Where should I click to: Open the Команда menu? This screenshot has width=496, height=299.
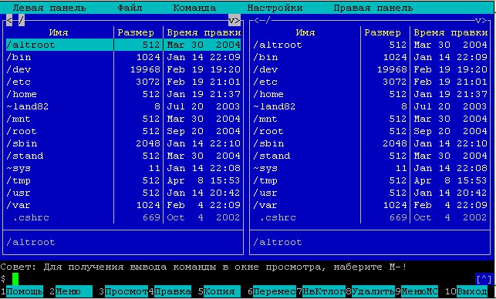pyautogui.click(x=194, y=8)
